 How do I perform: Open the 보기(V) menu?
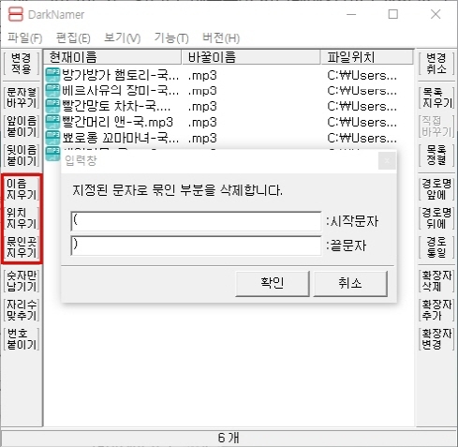point(123,38)
